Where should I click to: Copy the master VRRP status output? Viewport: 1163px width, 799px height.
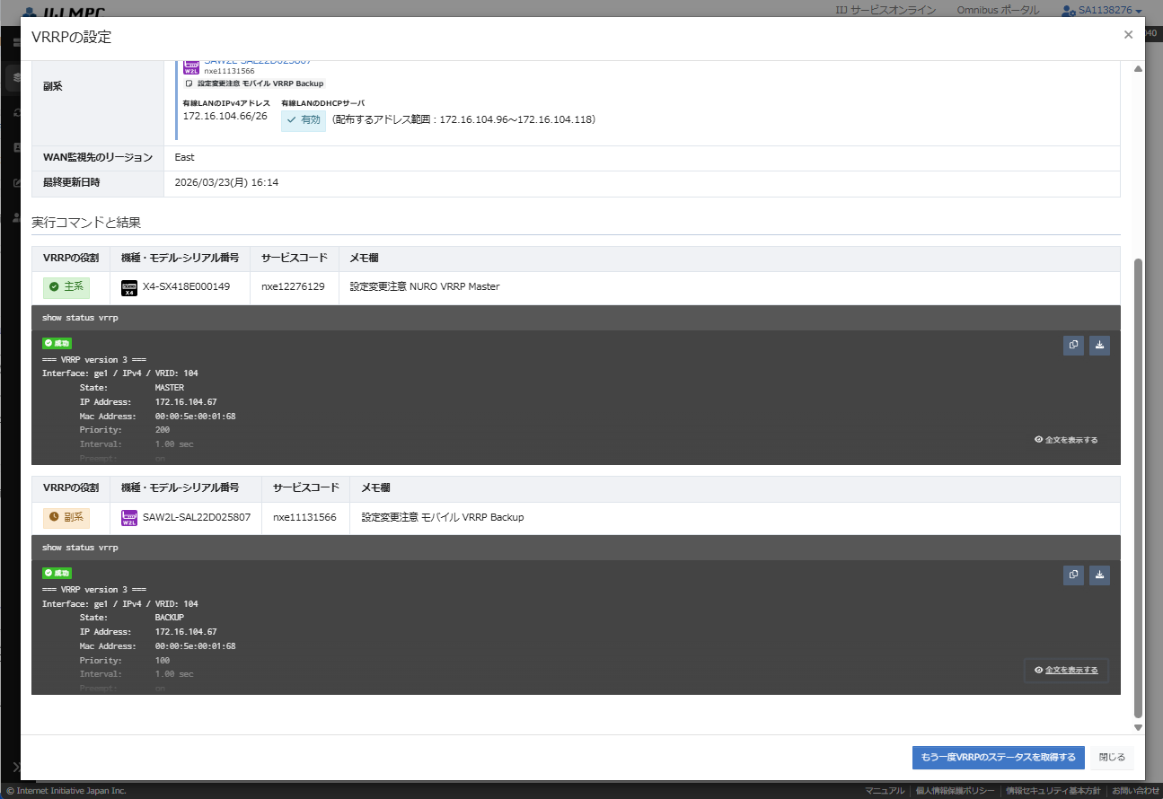(x=1073, y=346)
